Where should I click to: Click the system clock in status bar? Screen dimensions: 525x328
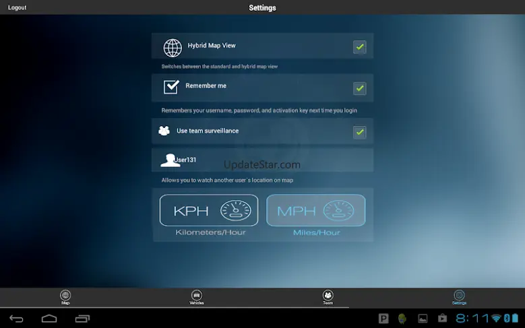pyautogui.click(x=472, y=319)
